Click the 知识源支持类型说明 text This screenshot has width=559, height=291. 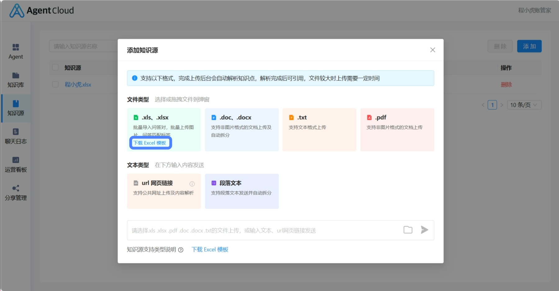(151, 249)
